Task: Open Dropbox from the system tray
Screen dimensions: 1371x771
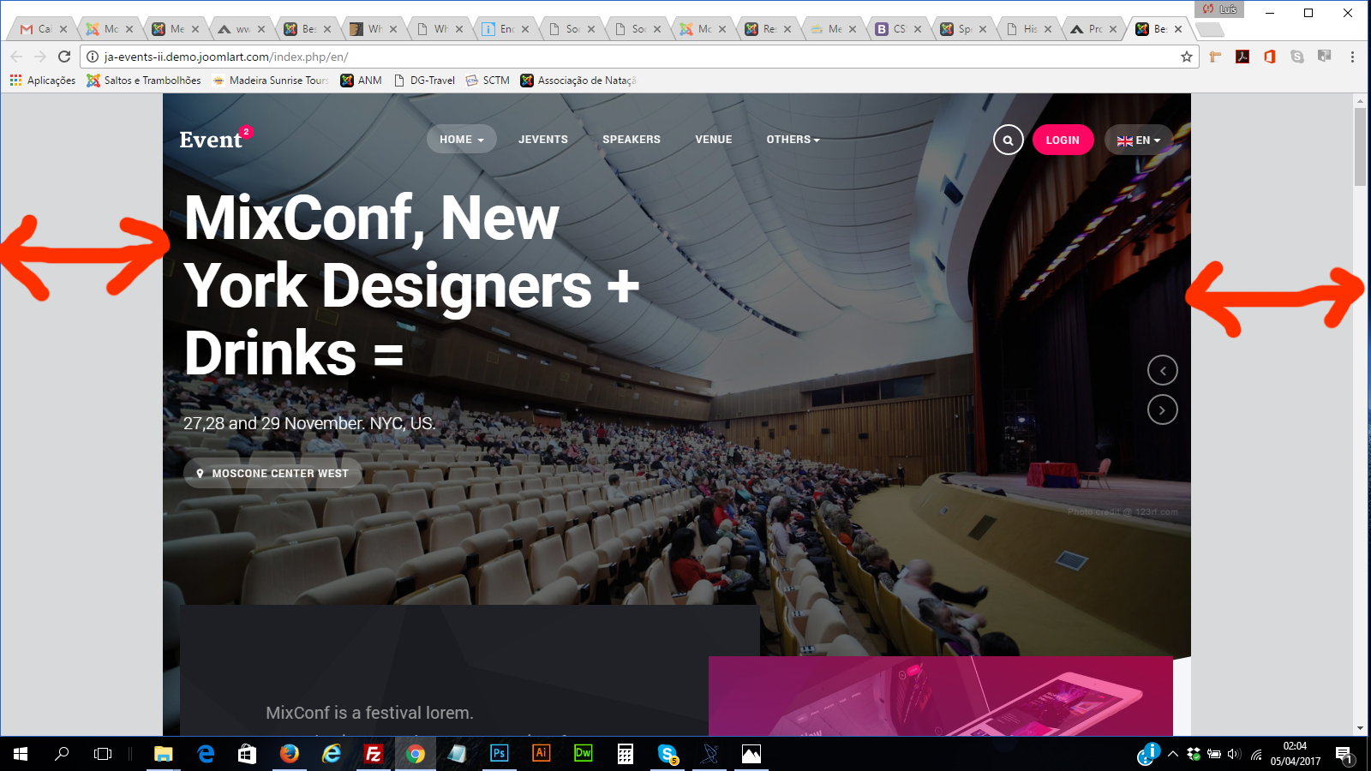Action: 1193,754
